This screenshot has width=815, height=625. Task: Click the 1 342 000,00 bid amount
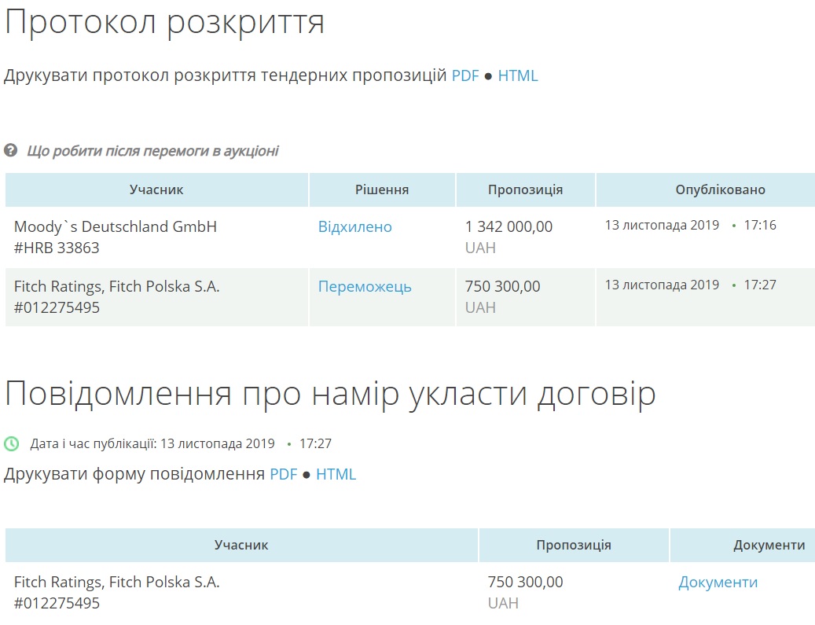pyautogui.click(x=508, y=227)
